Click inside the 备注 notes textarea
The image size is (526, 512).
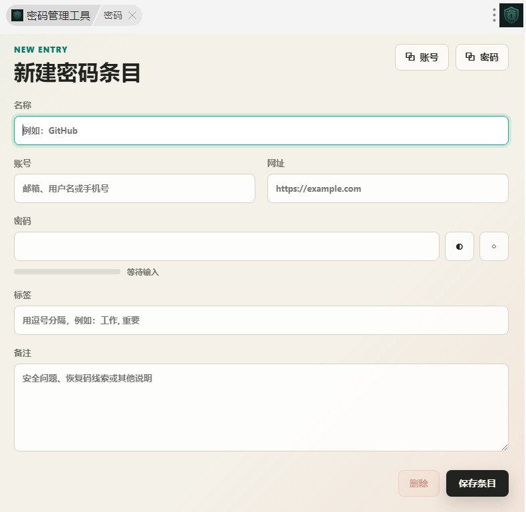[x=261, y=407]
